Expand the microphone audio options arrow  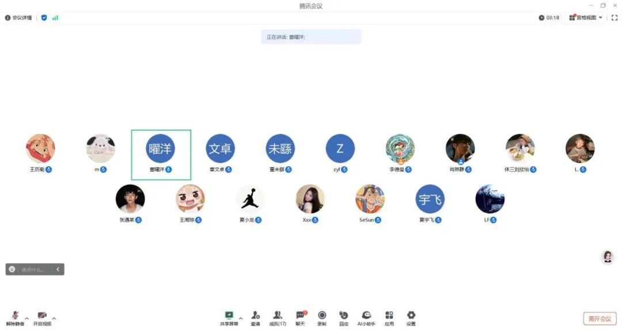(27, 318)
